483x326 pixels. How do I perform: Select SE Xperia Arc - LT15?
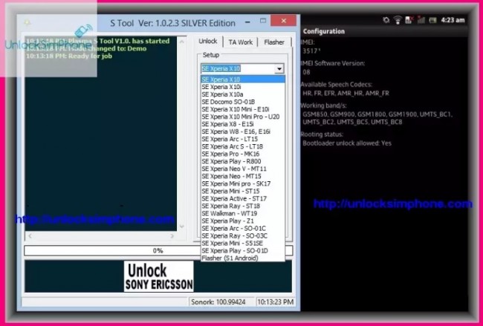pyautogui.click(x=243, y=139)
